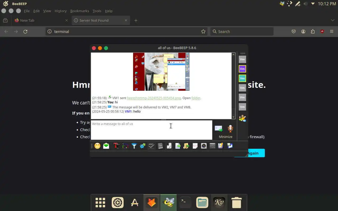This screenshot has height=211, width=338.
Task: Open the folder link in chat
Action: (x=196, y=98)
